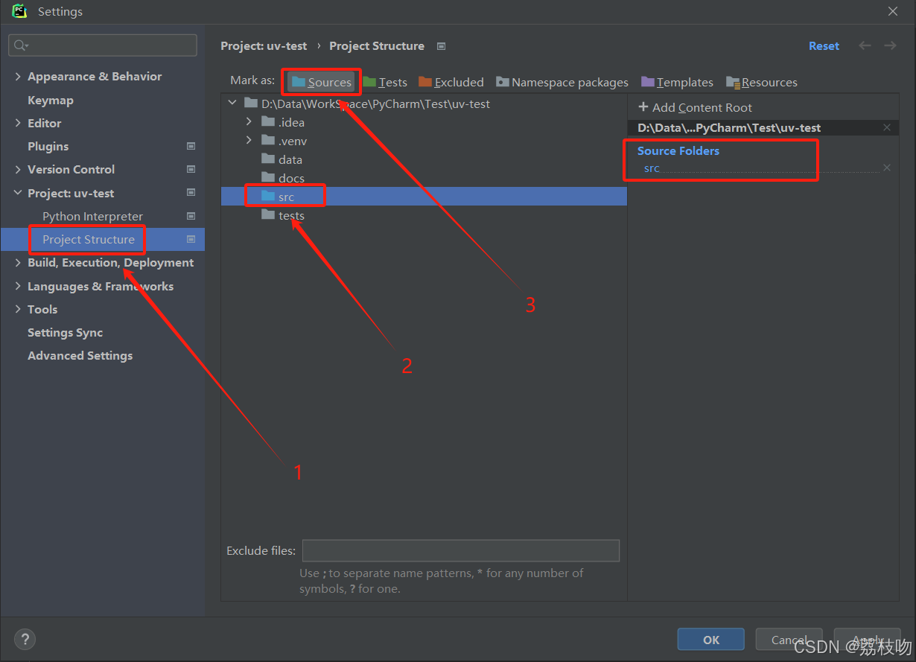Select the data folder row
Viewport: 916px width, 662px height.
[424, 159]
